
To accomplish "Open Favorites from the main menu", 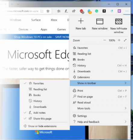I will [x=100, y=48].
